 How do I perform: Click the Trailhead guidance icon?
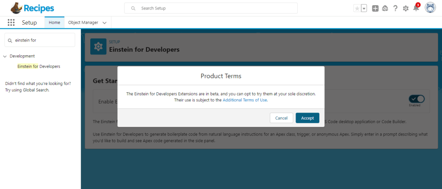tap(385, 8)
